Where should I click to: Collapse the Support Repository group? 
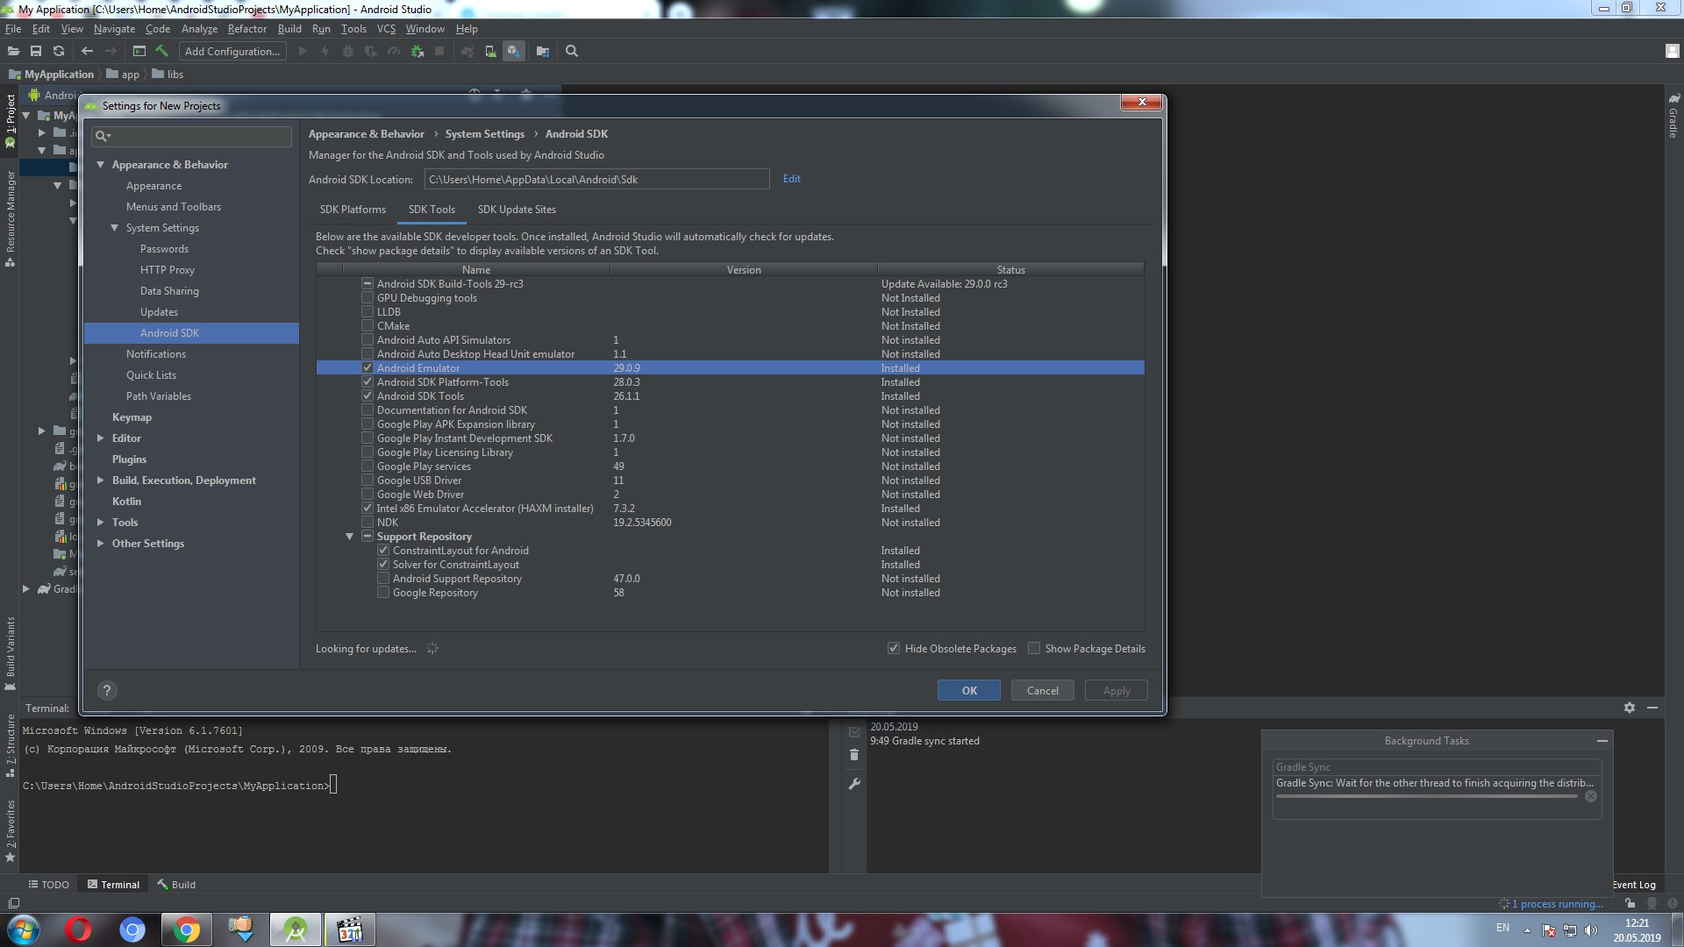349,537
